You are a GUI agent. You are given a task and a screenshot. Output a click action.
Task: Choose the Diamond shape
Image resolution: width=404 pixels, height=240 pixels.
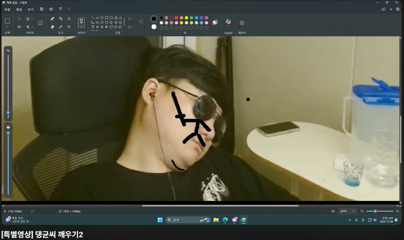97,22
